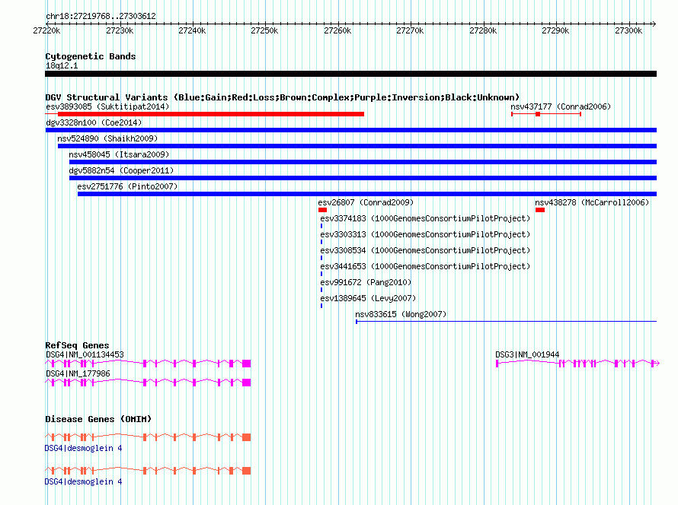Click the chr18:27219768..27303612 coordinate label
This screenshot has width=678, height=505.
[101, 16]
